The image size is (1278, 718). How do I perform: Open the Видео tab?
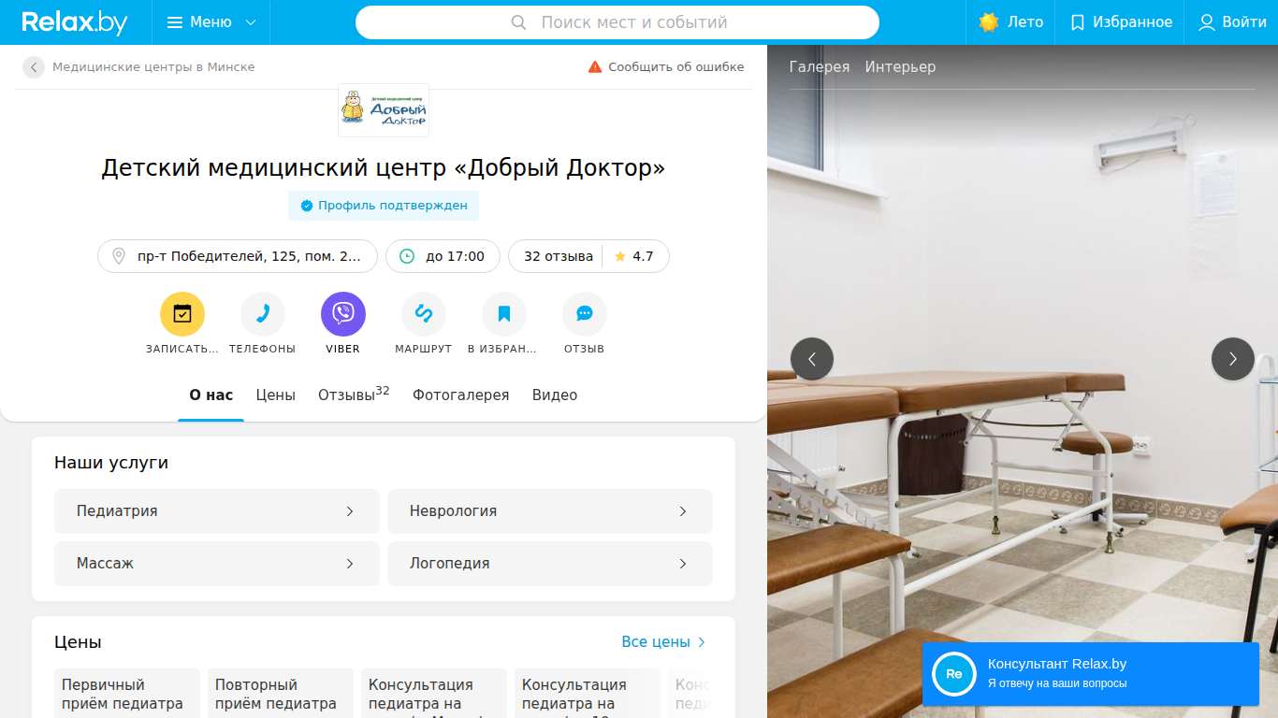tap(555, 395)
